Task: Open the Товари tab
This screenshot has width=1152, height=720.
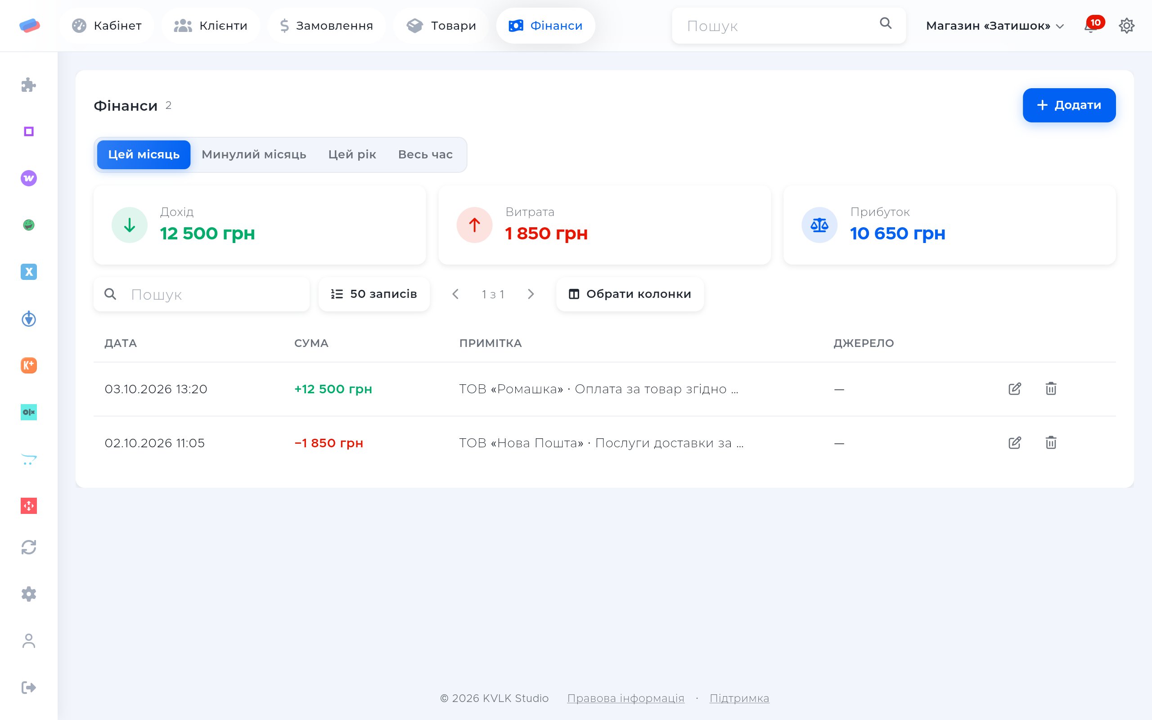Action: pyautogui.click(x=441, y=26)
